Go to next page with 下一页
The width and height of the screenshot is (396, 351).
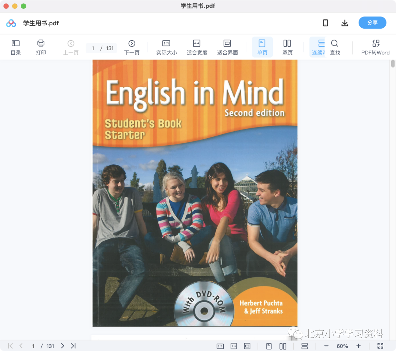[x=132, y=47]
